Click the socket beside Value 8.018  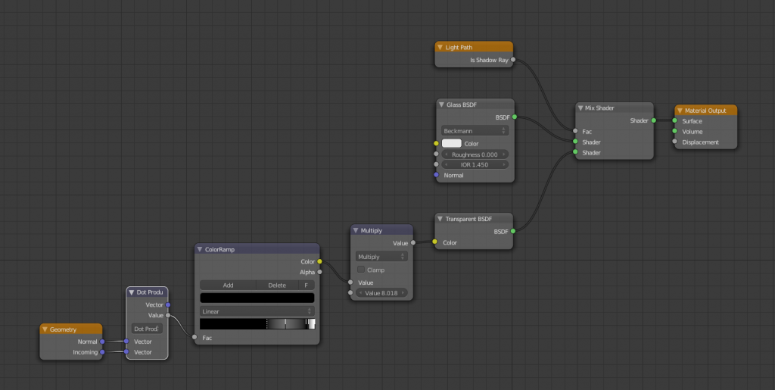350,293
